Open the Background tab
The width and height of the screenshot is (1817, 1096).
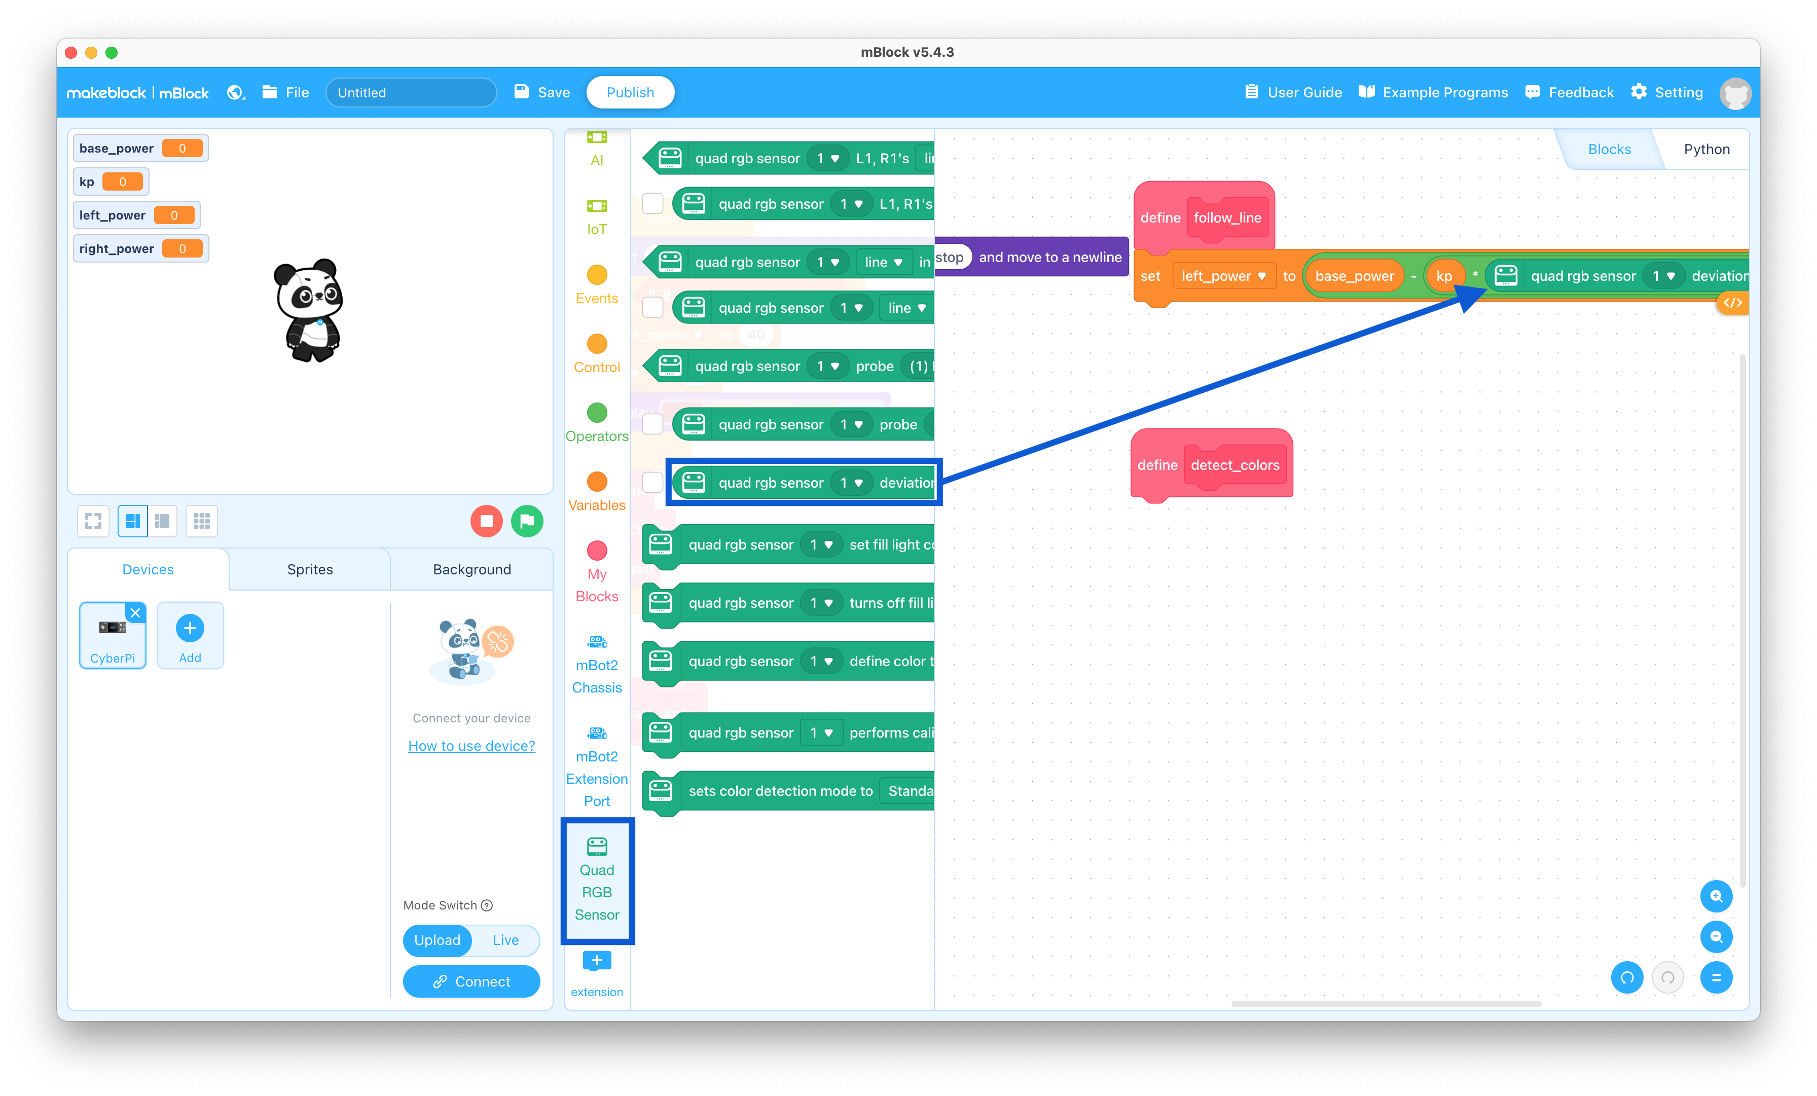(x=471, y=569)
